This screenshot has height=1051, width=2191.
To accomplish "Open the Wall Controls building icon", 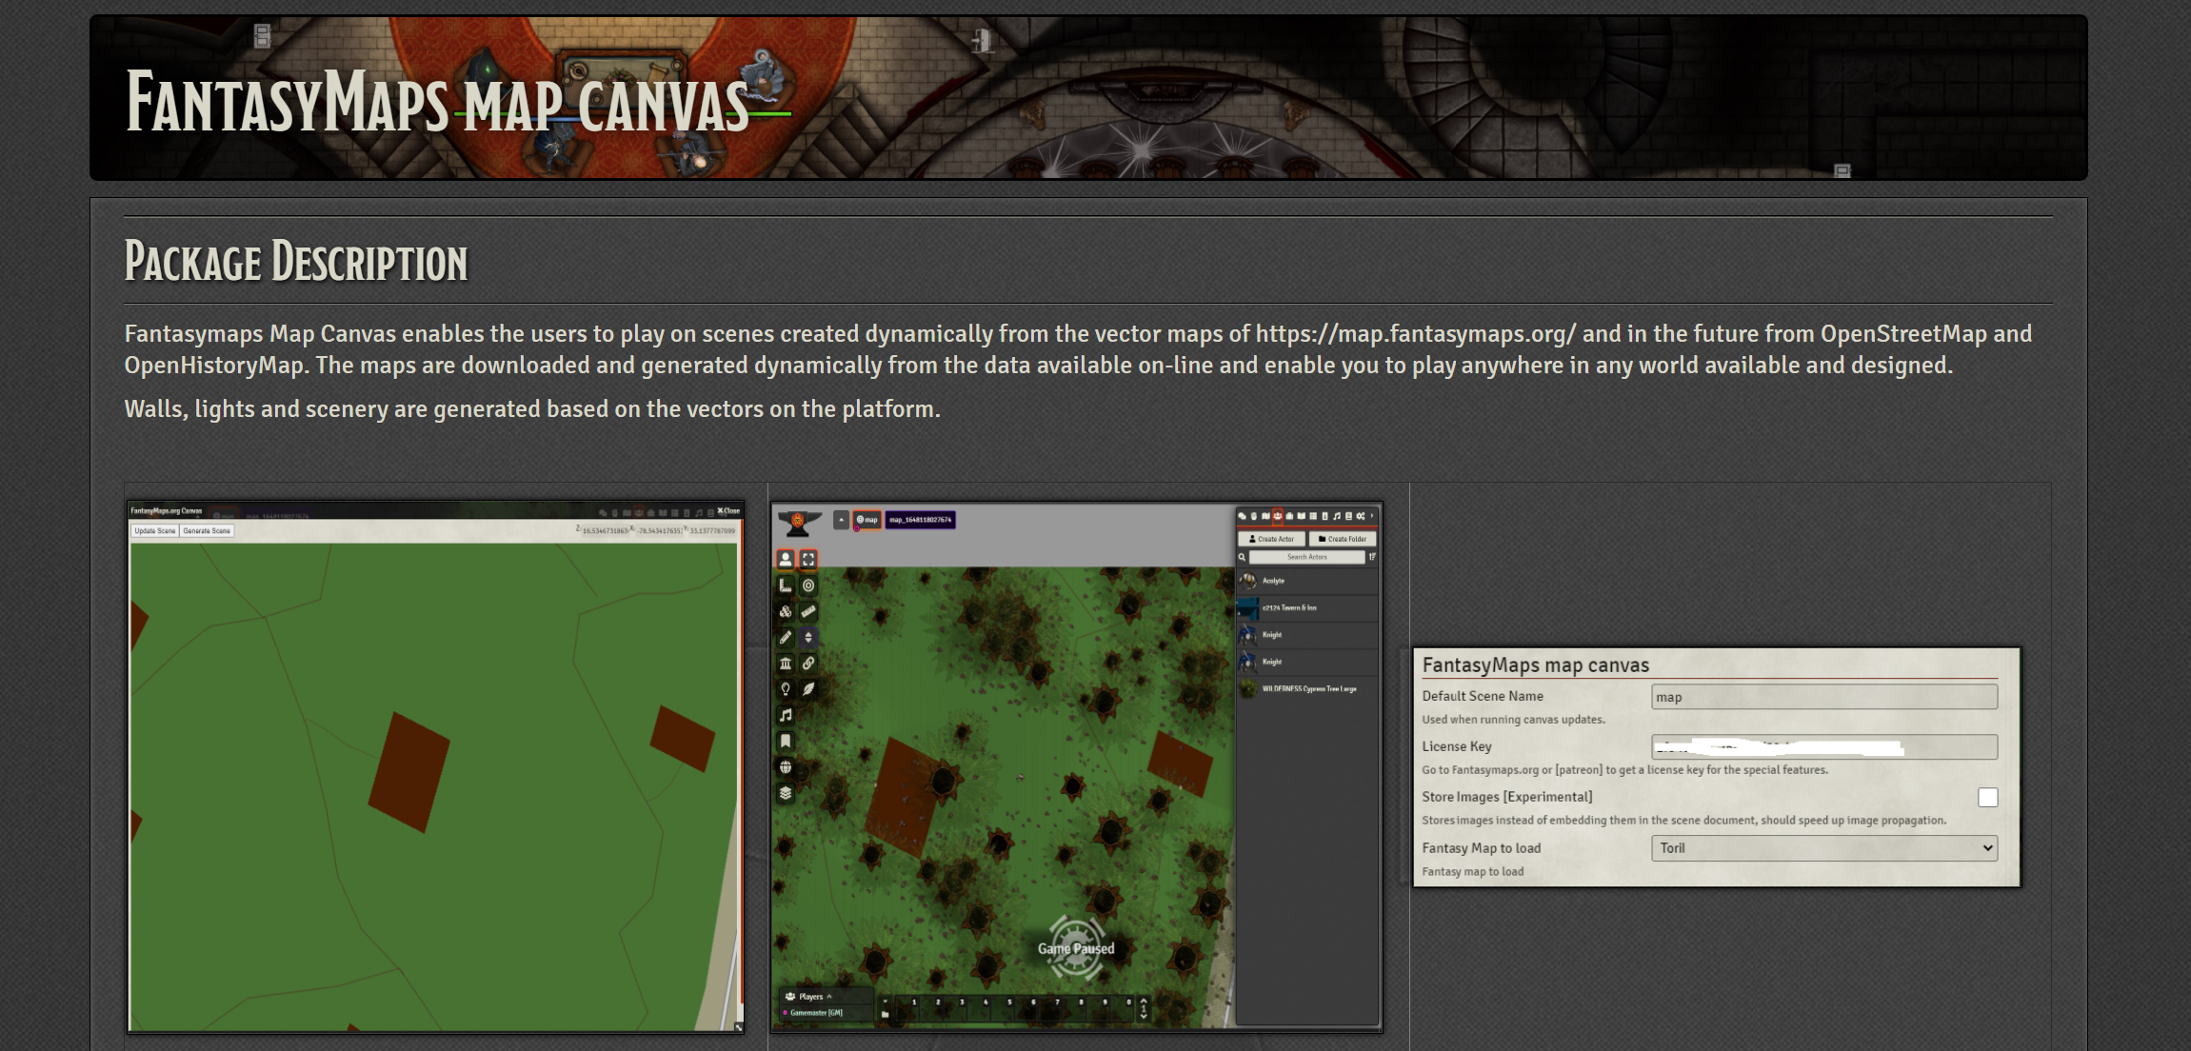I will 786,663.
